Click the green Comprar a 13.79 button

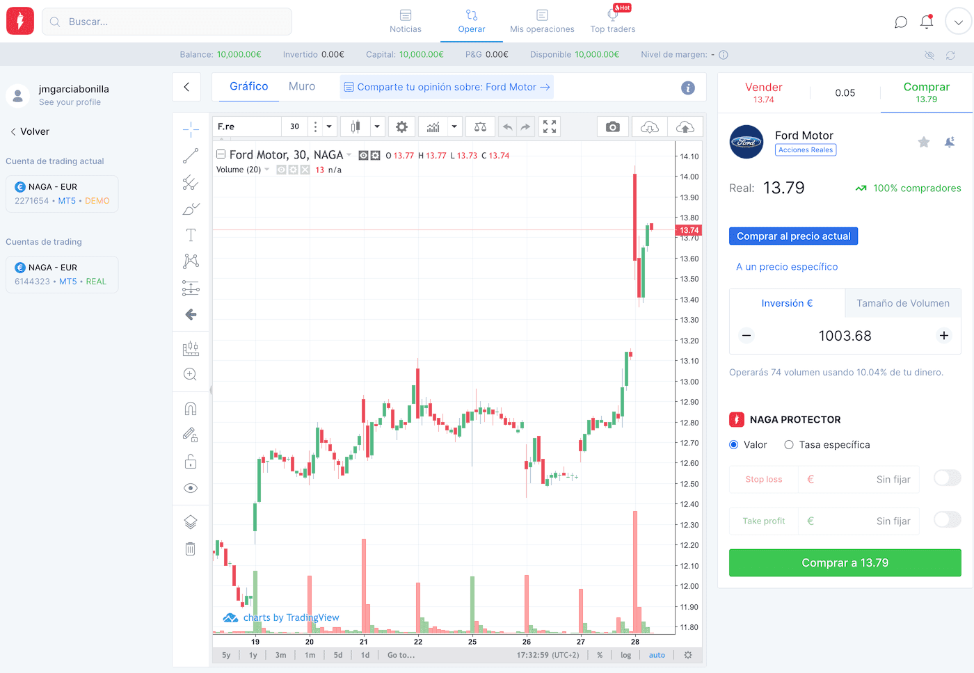(x=845, y=563)
